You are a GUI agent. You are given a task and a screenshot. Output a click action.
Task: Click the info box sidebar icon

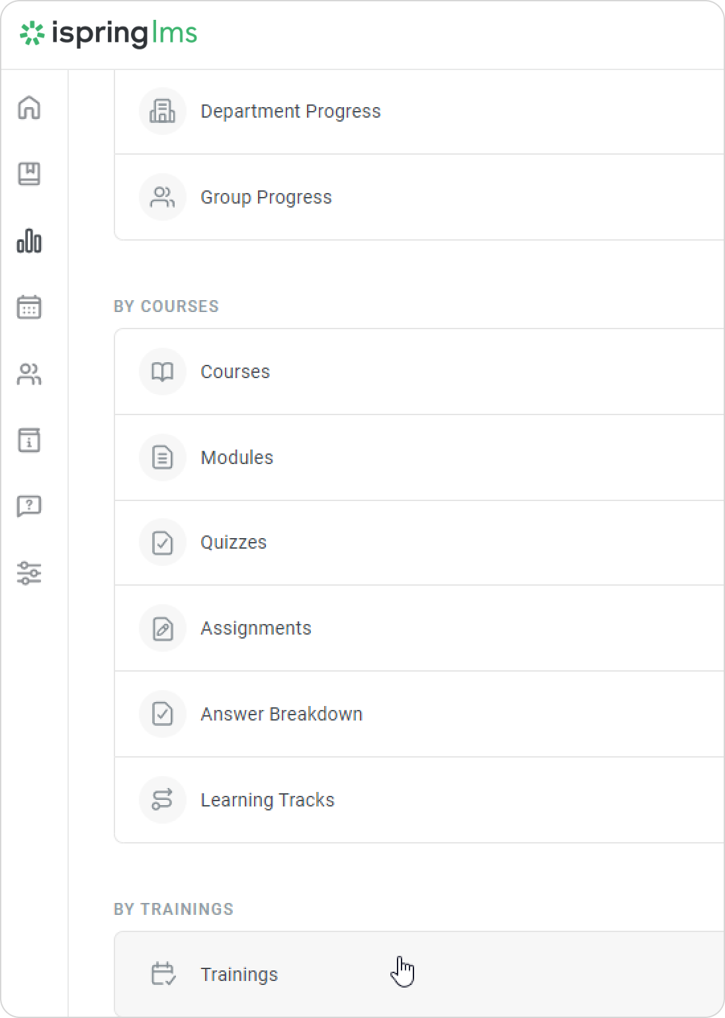pos(29,440)
